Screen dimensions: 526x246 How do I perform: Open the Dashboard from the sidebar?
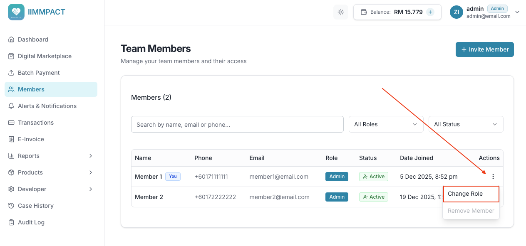[33, 39]
